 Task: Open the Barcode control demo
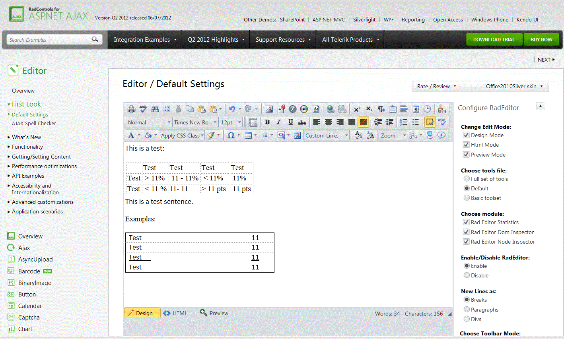tap(29, 271)
